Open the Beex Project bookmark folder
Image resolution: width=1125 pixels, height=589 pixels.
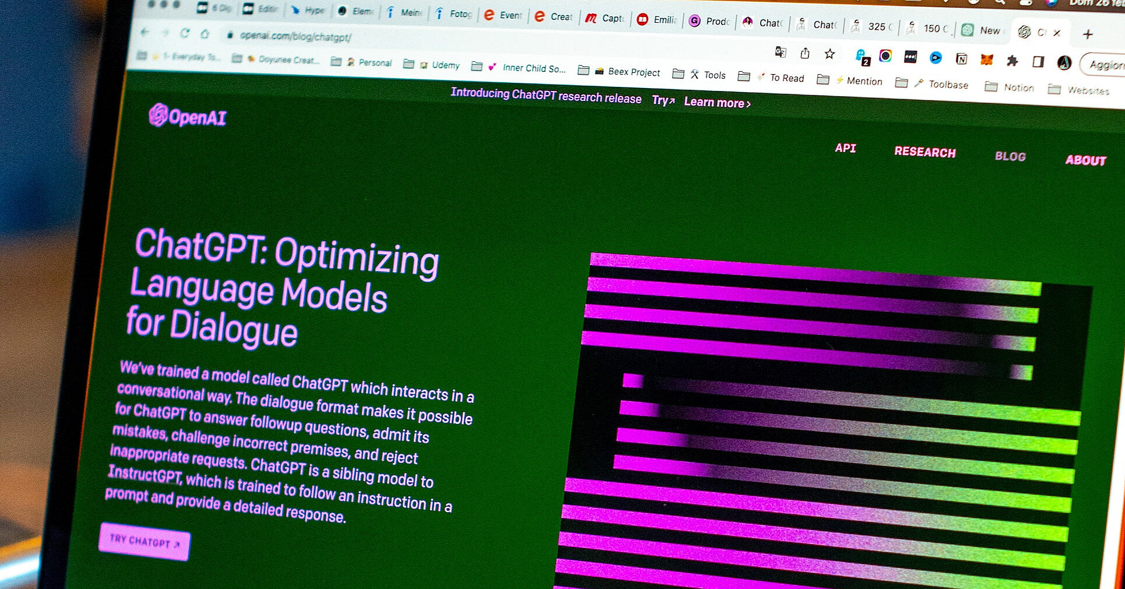pyautogui.click(x=618, y=71)
